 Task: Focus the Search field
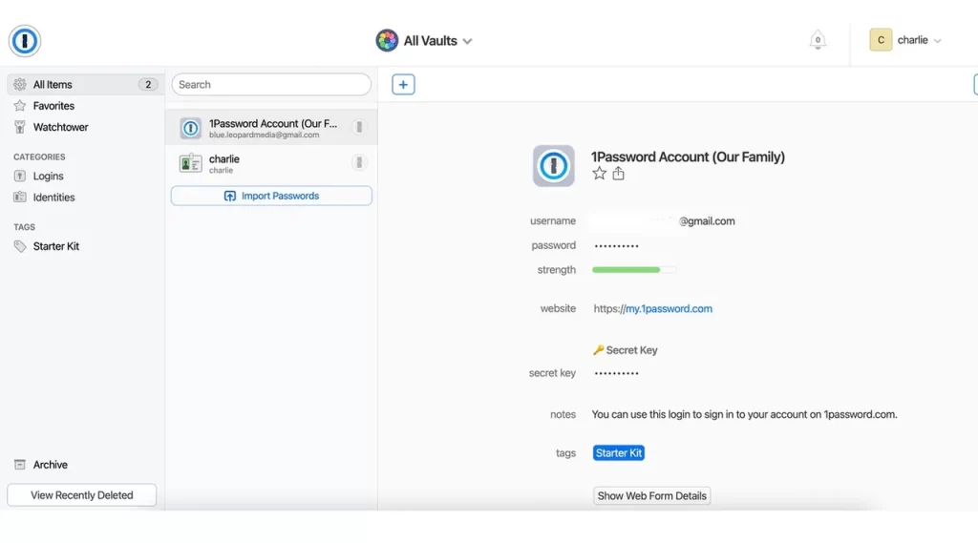coord(271,84)
